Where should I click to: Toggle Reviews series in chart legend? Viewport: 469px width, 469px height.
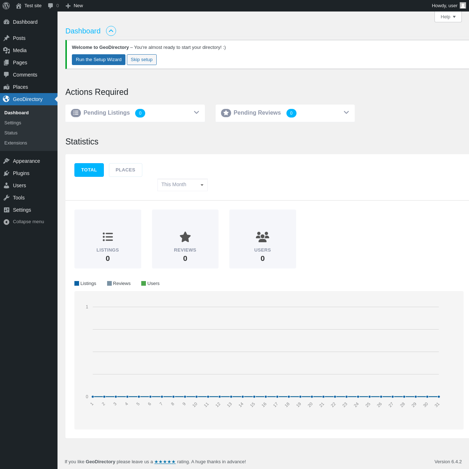point(119,284)
